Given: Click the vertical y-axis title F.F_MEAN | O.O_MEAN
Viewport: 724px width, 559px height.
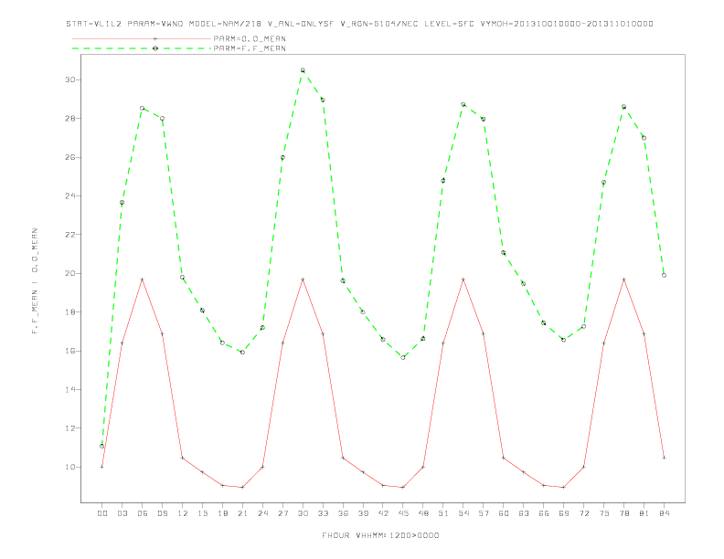Looking at the screenshot, I should click(35, 281).
